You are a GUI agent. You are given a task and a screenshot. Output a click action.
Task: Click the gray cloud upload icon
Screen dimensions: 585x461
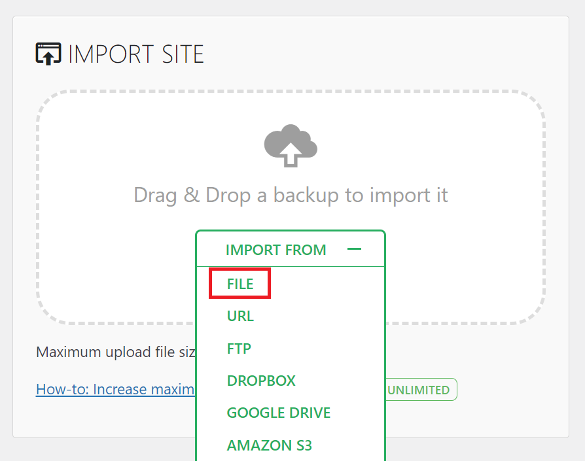[290, 145]
